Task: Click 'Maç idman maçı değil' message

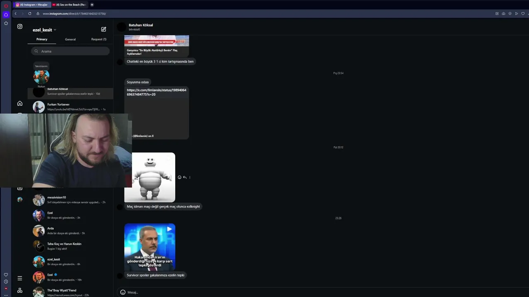Action: [x=163, y=206]
